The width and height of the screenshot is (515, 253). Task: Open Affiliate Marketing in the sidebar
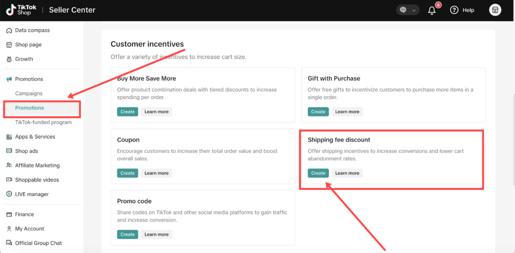[x=37, y=166]
